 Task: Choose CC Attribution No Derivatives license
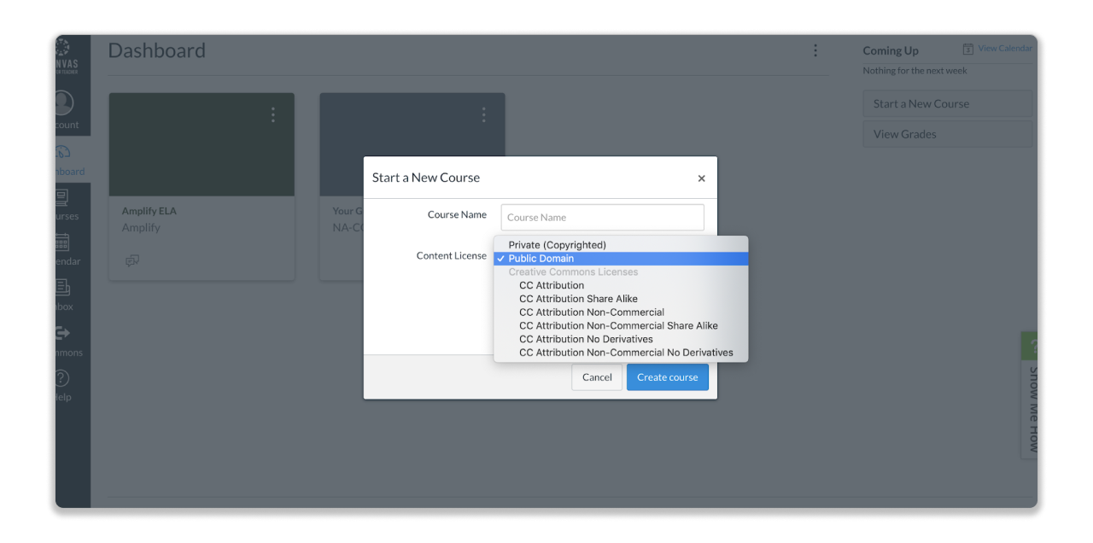pos(621,339)
